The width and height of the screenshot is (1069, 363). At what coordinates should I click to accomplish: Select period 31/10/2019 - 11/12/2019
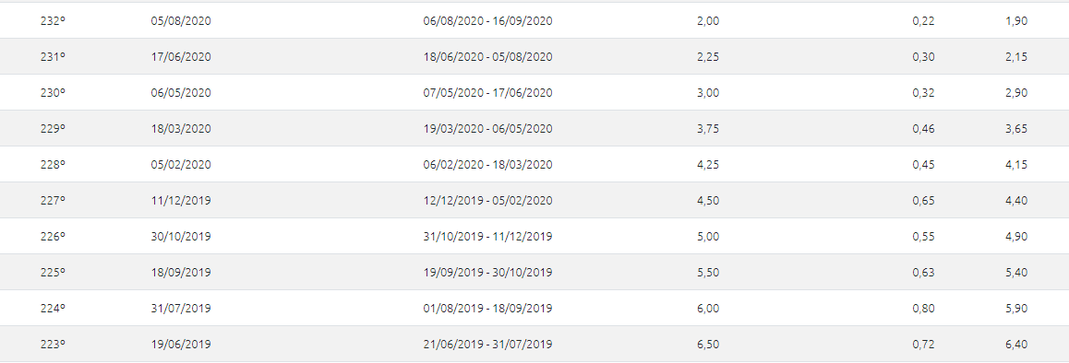(487, 237)
